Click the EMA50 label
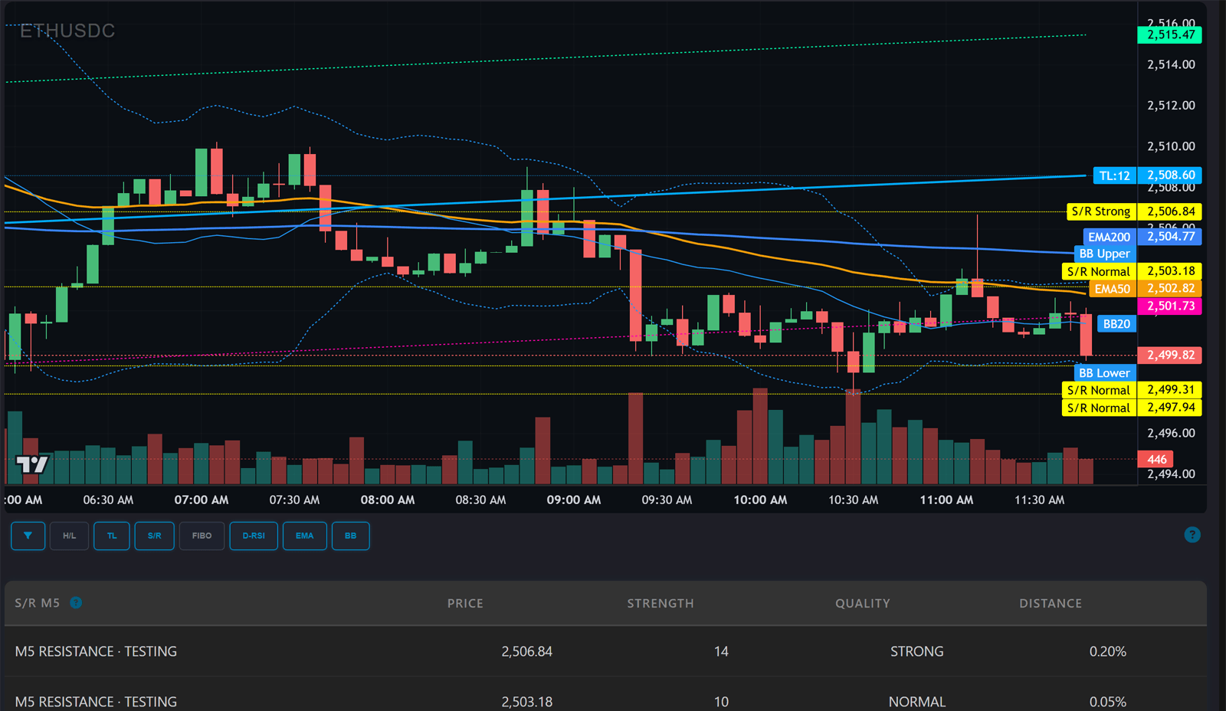 pyautogui.click(x=1112, y=289)
